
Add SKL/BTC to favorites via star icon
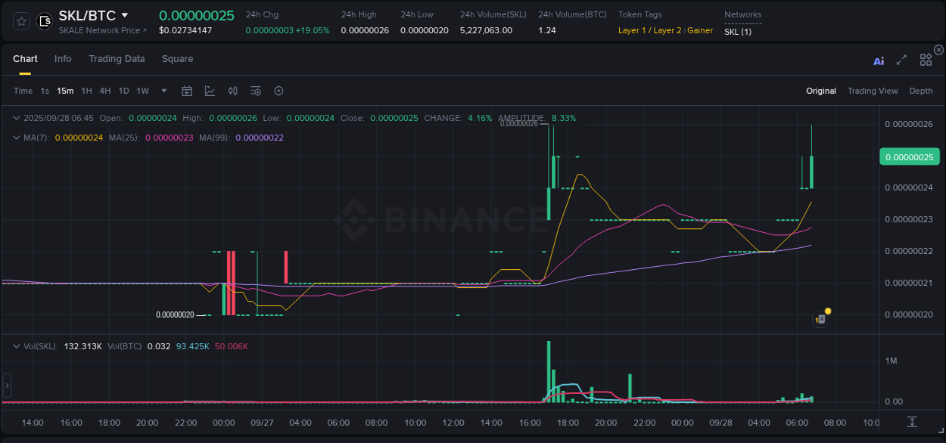point(20,20)
